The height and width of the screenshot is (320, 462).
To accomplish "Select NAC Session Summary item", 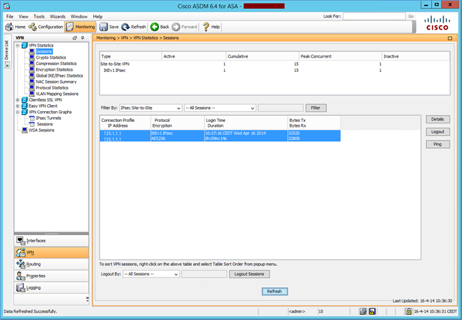I will 56,82.
